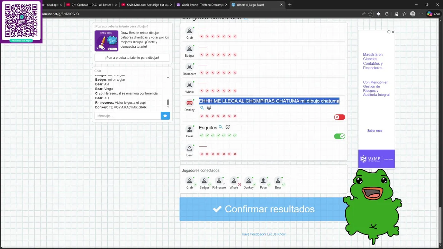Select Bear in connected players
Screen dimensions: 443x249
(x=278, y=183)
